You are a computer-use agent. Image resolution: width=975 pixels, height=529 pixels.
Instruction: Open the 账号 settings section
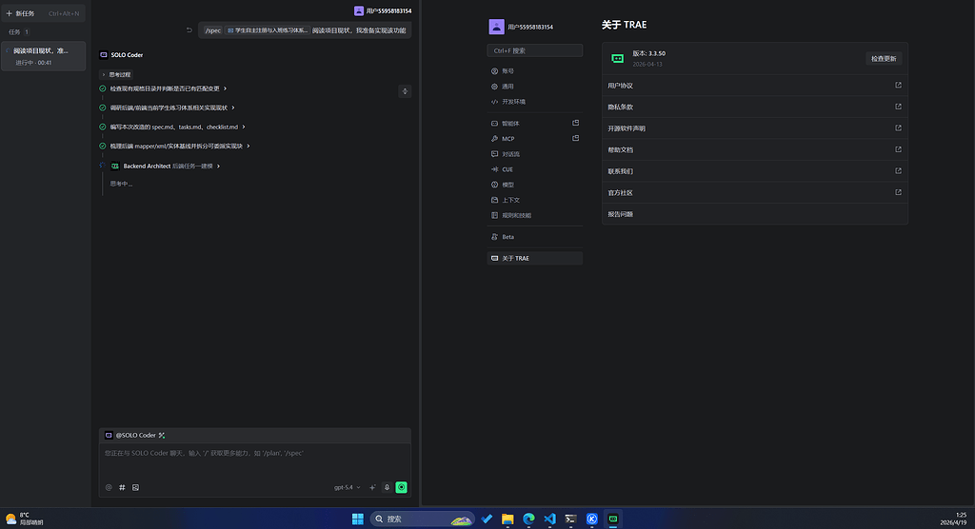pyautogui.click(x=535, y=70)
